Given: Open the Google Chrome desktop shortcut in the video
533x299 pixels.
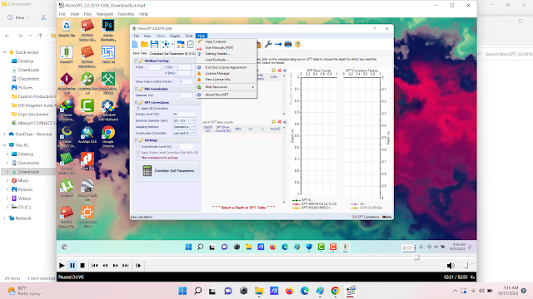Looking at the screenshot, I should click(x=108, y=137).
